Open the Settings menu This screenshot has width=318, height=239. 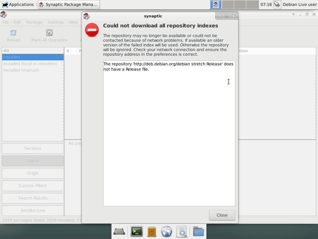[56, 22]
